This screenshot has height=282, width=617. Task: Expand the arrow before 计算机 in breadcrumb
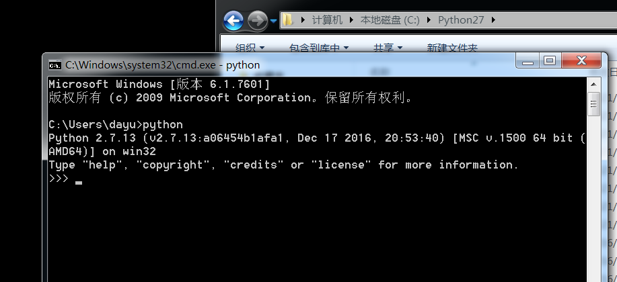pos(303,19)
